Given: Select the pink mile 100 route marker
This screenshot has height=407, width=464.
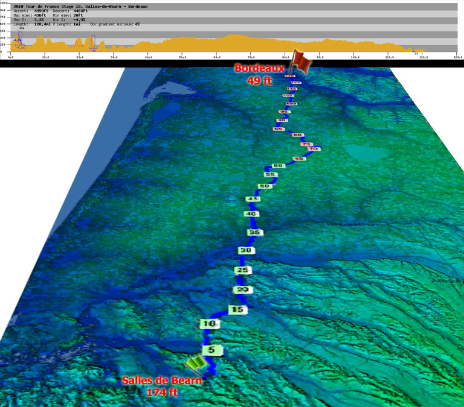Looking at the screenshot, I should click(x=291, y=104).
